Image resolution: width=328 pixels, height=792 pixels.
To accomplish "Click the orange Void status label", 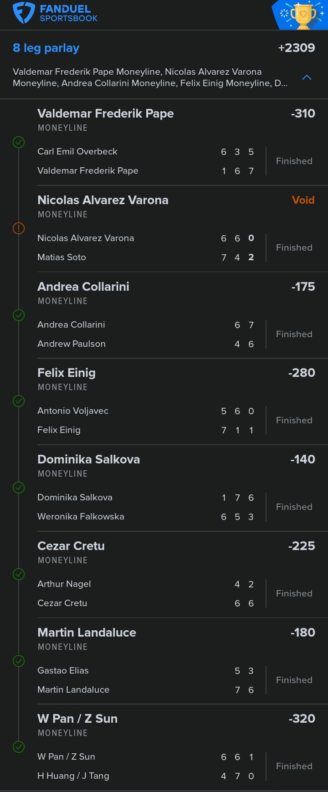I will (303, 200).
